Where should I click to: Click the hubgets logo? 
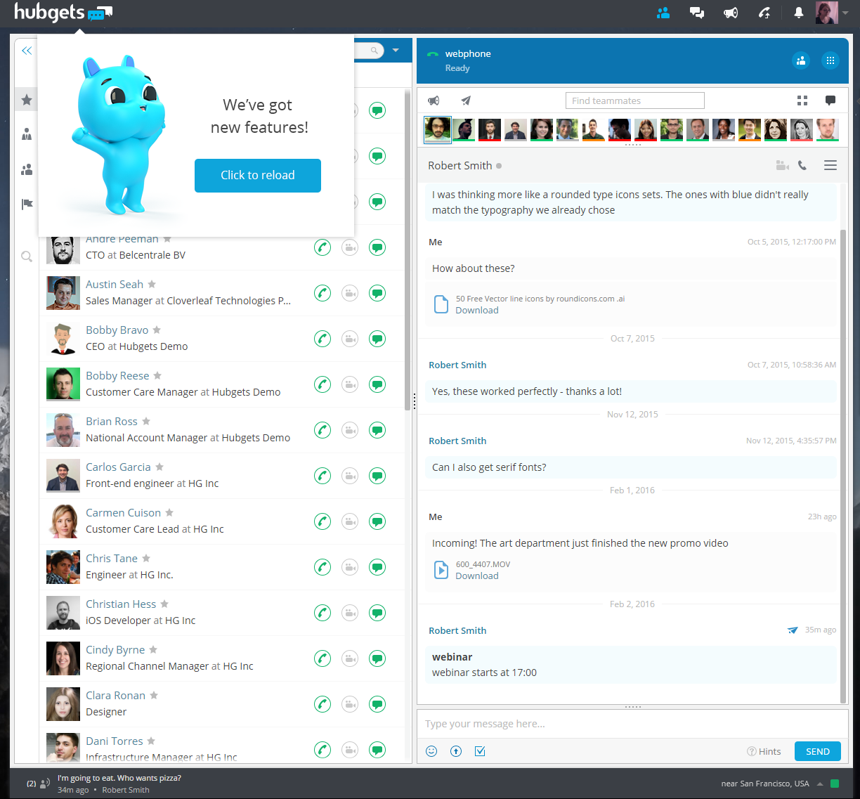63,13
